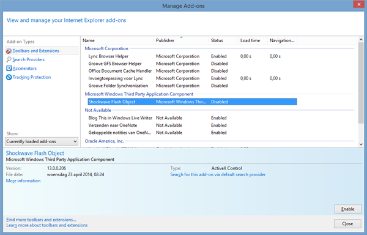
Task: Click the Accelerators icon
Action: (9, 69)
